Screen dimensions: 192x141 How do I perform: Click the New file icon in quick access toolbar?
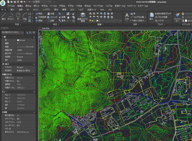[x=8, y=2]
